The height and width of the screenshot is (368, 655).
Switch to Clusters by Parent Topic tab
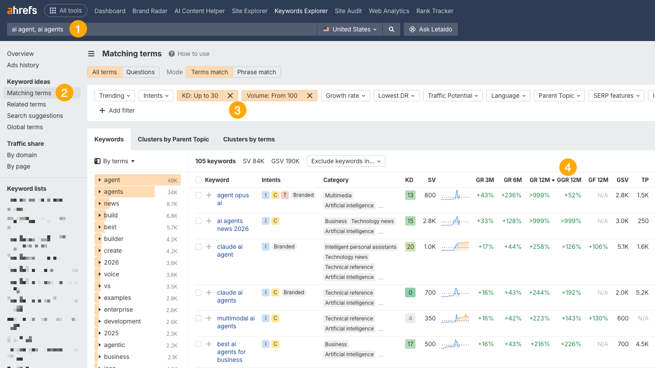click(173, 139)
